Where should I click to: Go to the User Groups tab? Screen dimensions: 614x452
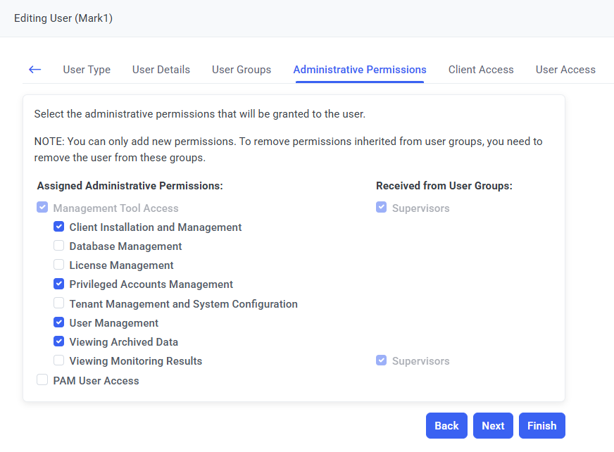pyautogui.click(x=242, y=70)
